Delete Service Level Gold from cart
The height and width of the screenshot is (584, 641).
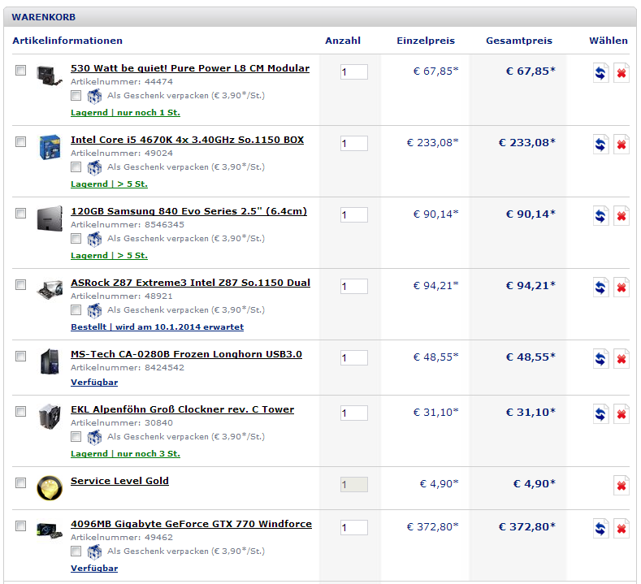point(621,486)
